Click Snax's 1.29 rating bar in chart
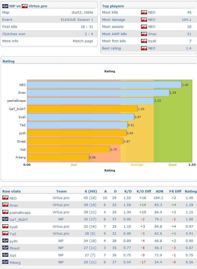 pyautogui.click(x=98, y=93)
